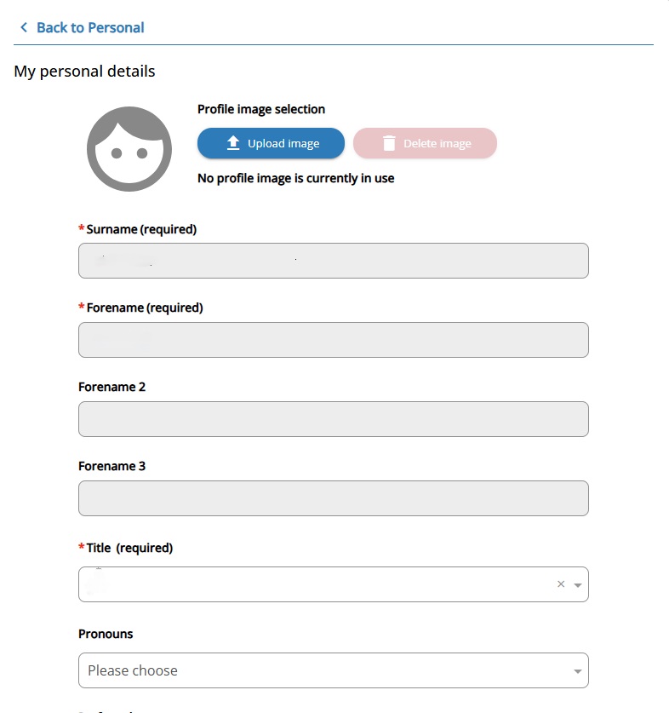Image resolution: width=669 pixels, height=713 pixels.
Task: Focus the required Forename field
Action: click(333, 340)
